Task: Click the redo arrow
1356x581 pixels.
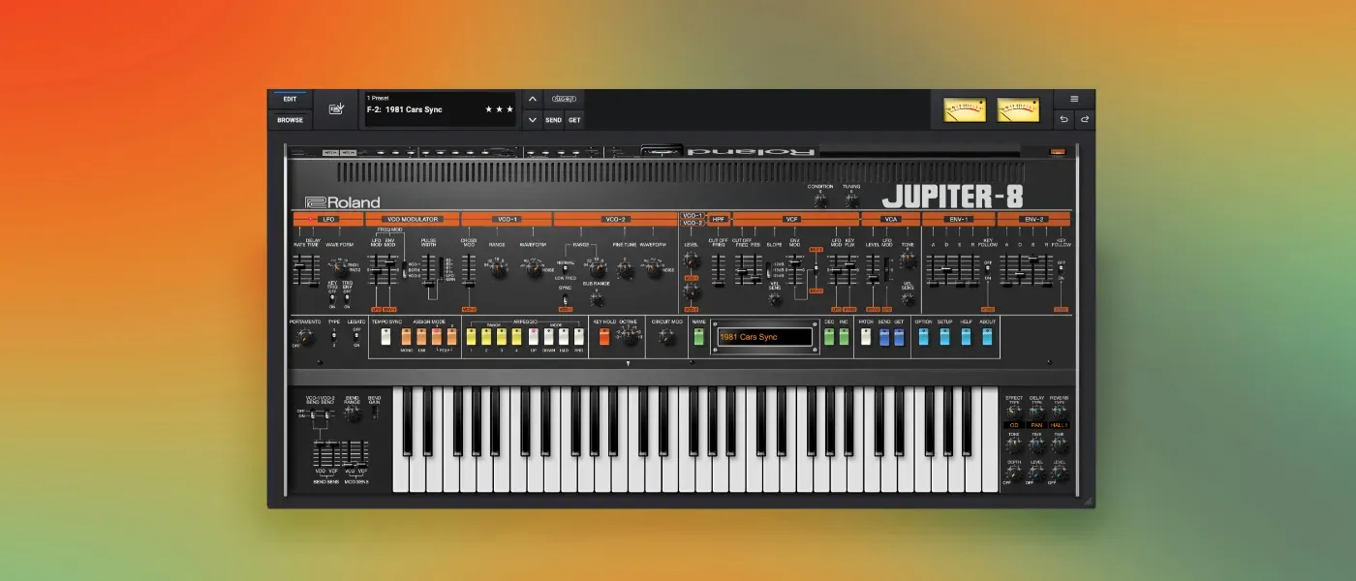Action: 1084,120
